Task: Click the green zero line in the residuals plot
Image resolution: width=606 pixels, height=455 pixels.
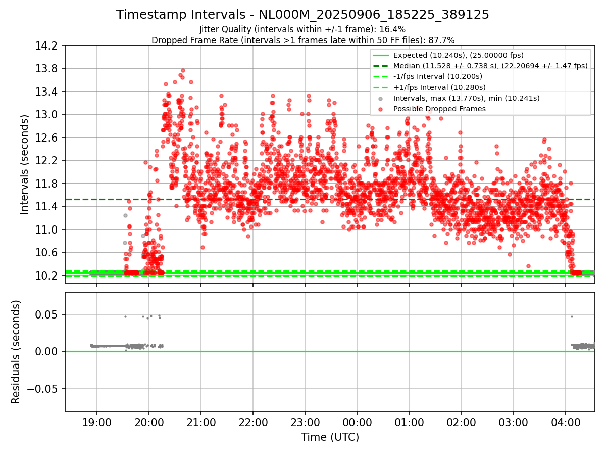Action: [330, 351]
